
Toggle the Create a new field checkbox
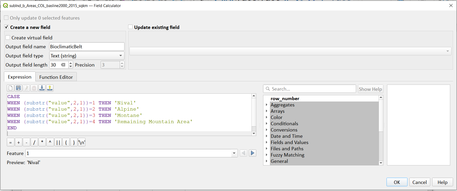pos(7,27)
